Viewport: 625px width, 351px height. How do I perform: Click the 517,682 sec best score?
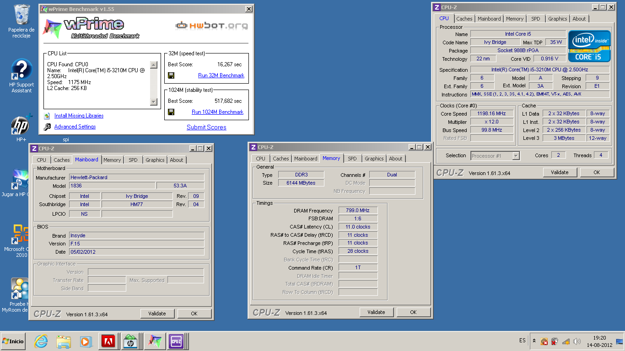tap(228, 101)
